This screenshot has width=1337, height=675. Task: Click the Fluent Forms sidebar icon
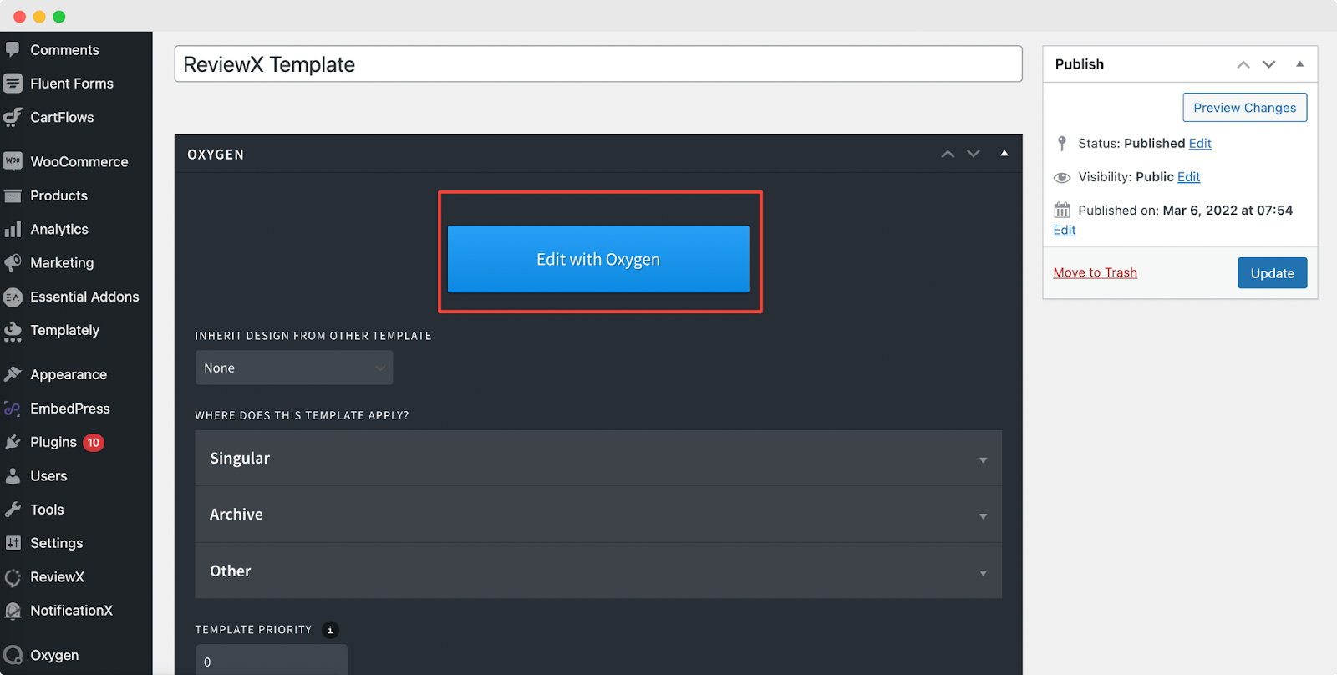click(x=13, y=84)
